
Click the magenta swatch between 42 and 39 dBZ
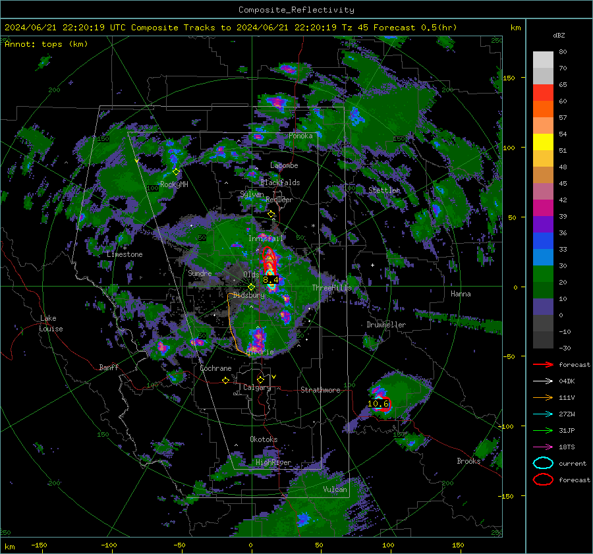pos(543,208)
